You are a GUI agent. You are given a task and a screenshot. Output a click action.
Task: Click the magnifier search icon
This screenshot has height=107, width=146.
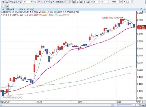pos(34,2)
